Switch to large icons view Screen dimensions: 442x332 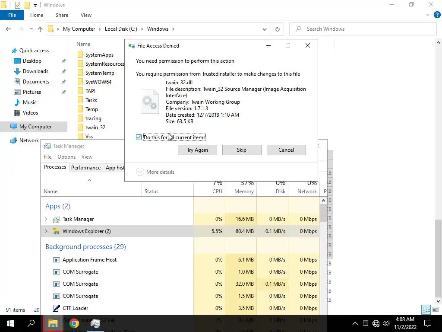click(436, 310)
